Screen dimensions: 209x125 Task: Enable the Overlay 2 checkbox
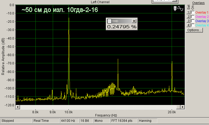[x=193, y=17]
